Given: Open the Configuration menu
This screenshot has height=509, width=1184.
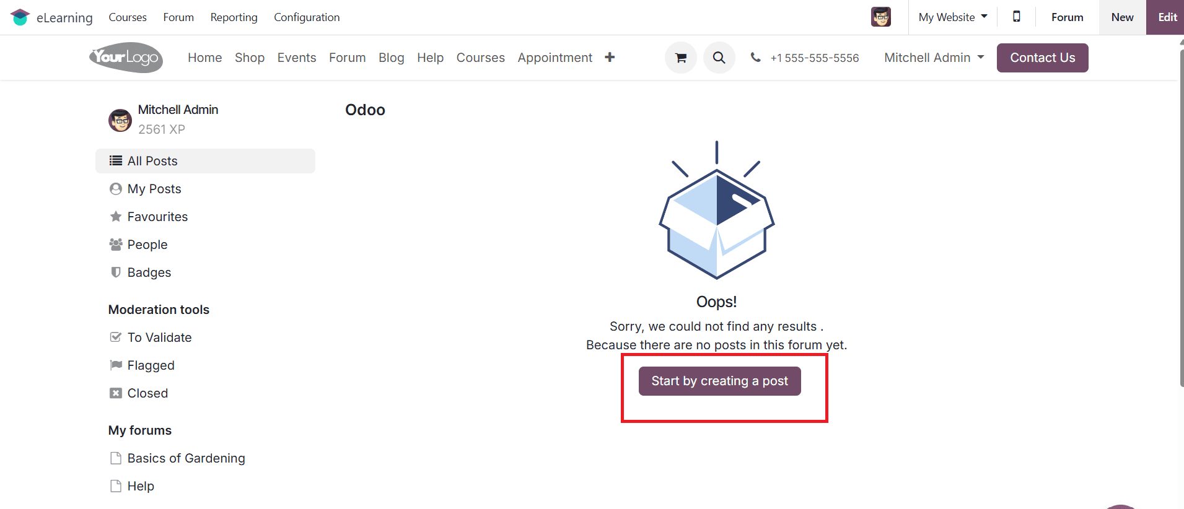Looking at the screenshot, I should pos(307,17).
